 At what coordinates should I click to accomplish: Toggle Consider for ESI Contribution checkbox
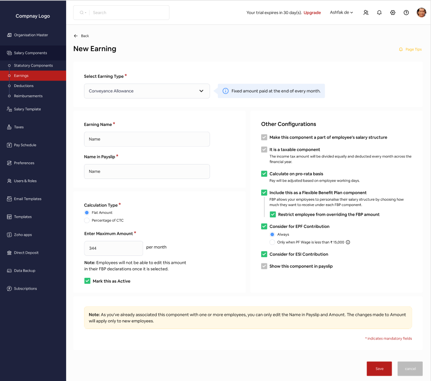pos(264,254)
